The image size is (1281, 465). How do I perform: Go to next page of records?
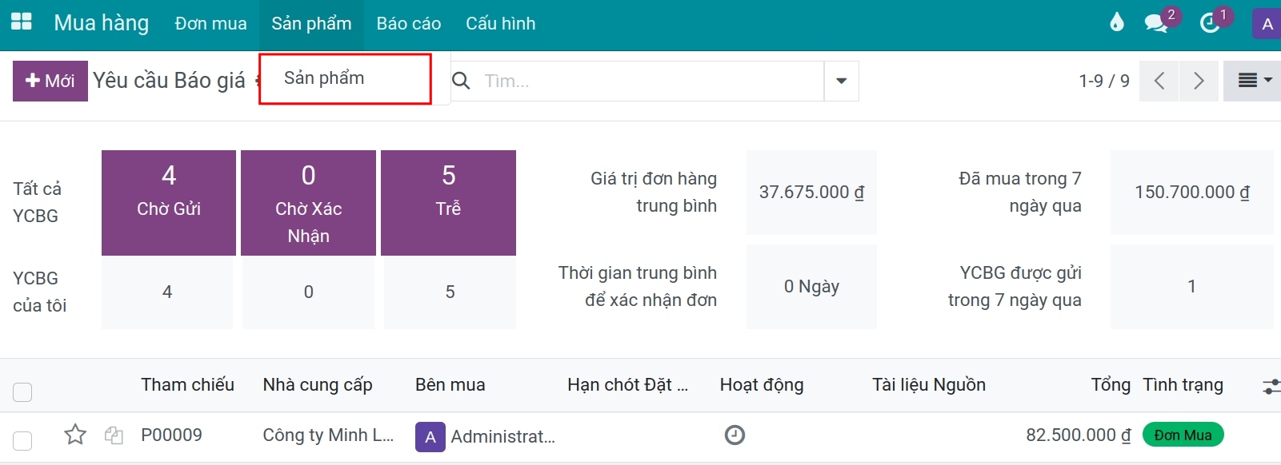(1199, 81)
